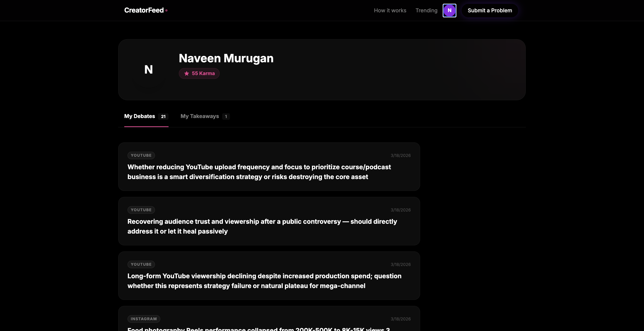Open debate on recovering audience trust
644x331 pixels.
(262, 226)
